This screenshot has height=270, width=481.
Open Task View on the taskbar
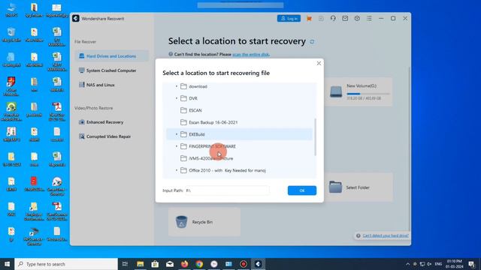pos(125,264)
